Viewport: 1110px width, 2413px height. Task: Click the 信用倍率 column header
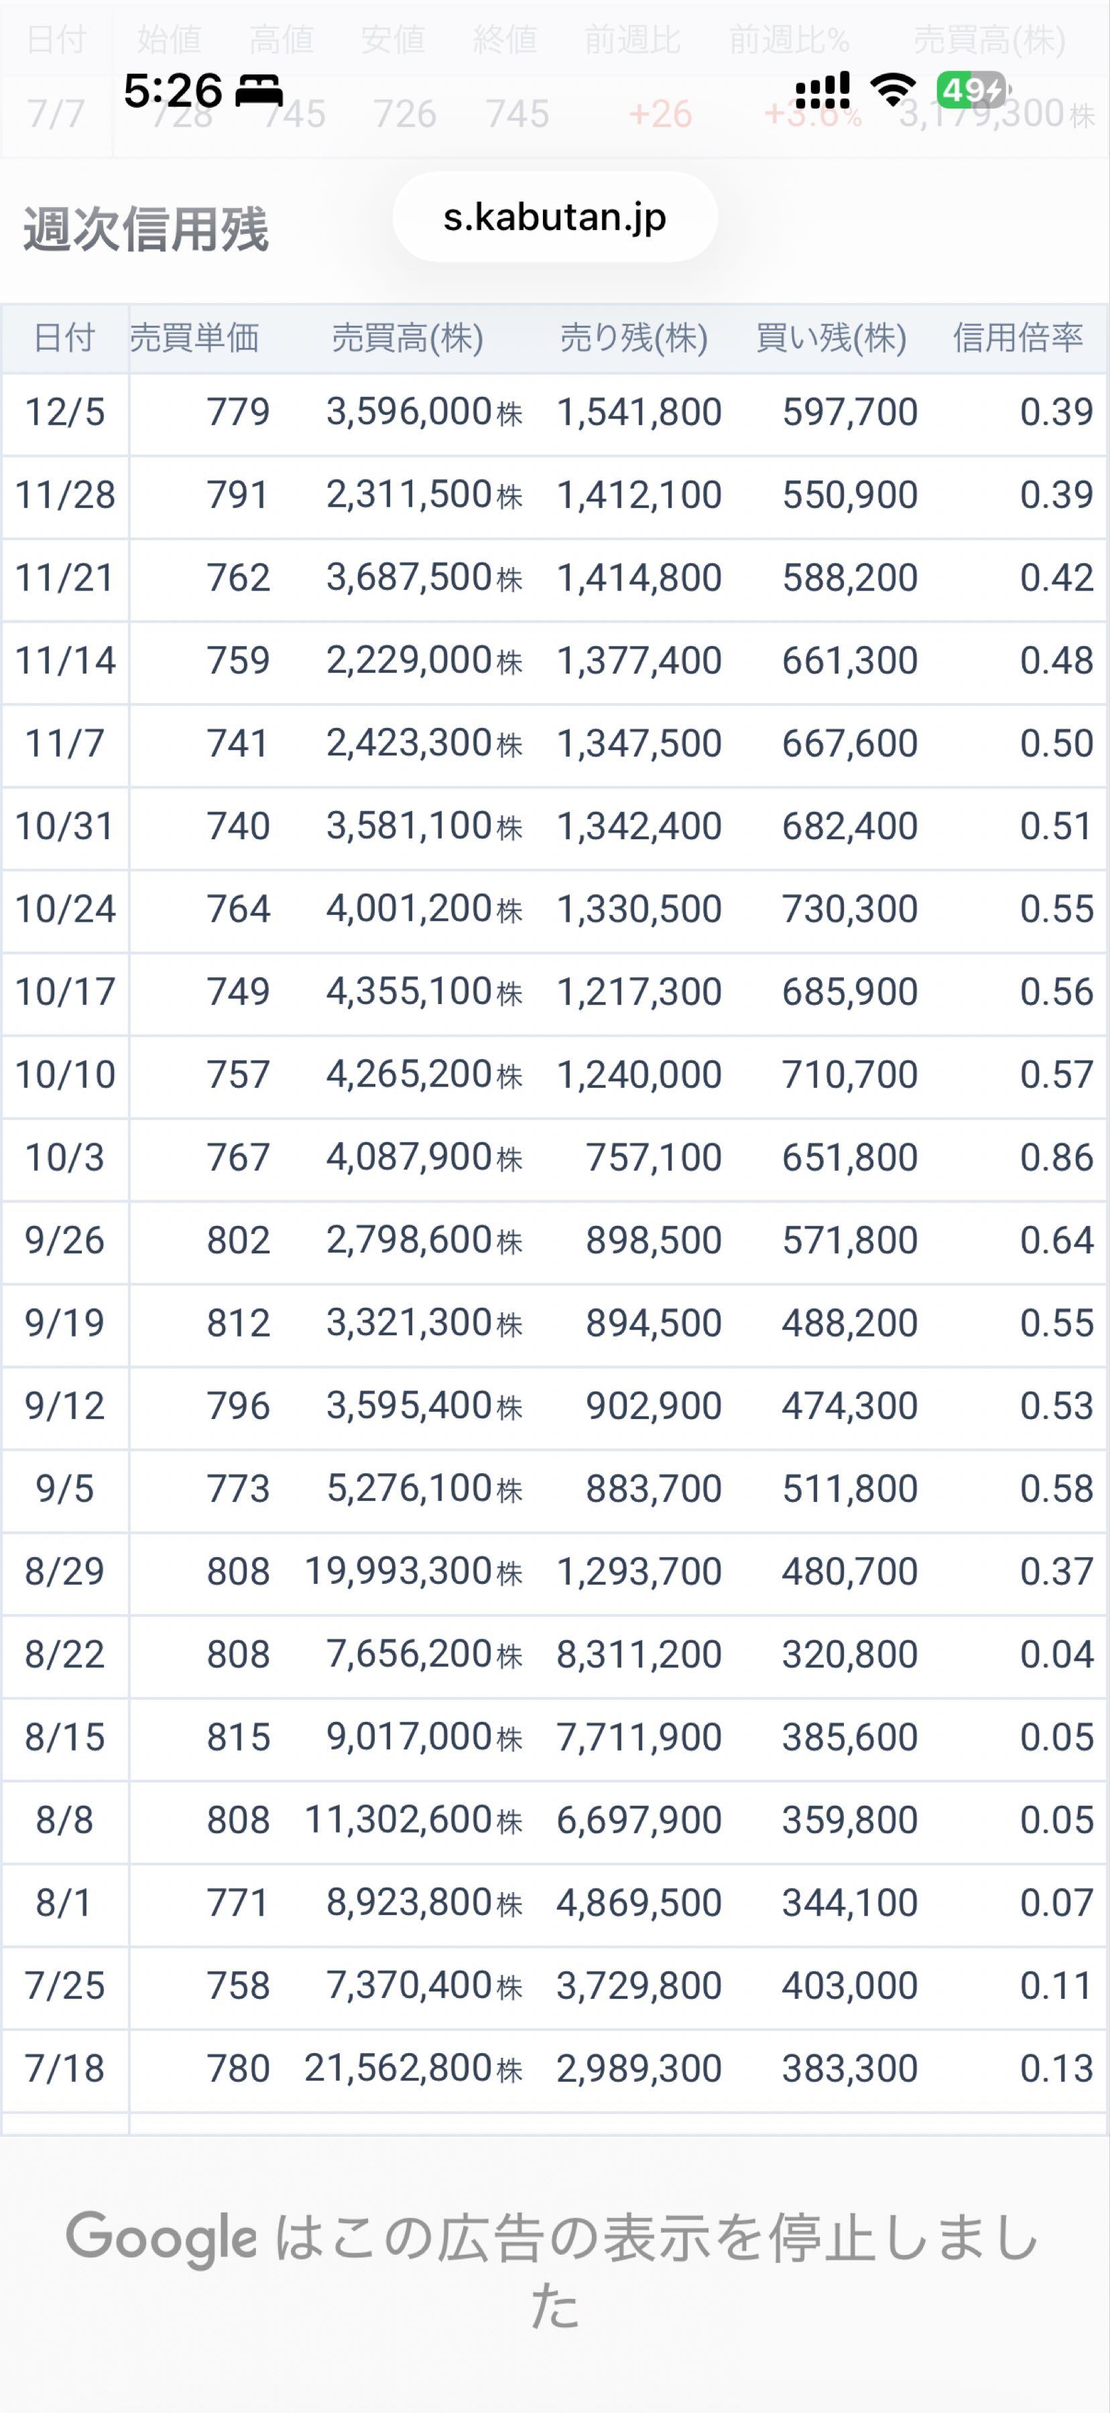[x=1017, y=337]
